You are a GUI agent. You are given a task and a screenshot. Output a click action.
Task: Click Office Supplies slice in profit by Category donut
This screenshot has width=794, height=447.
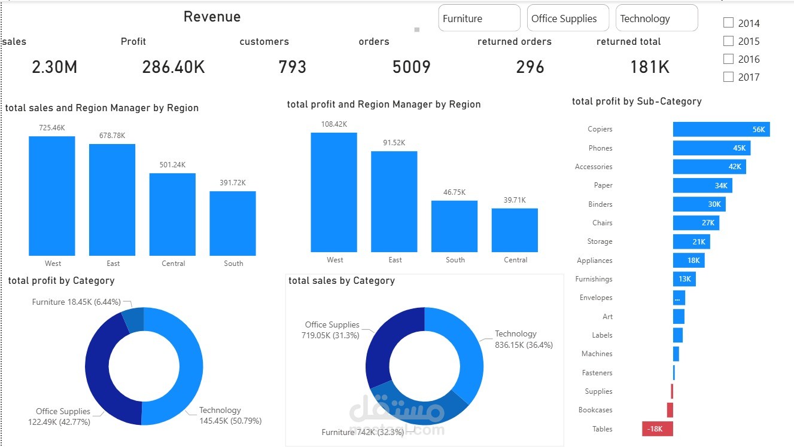click(x=99, y=371)
